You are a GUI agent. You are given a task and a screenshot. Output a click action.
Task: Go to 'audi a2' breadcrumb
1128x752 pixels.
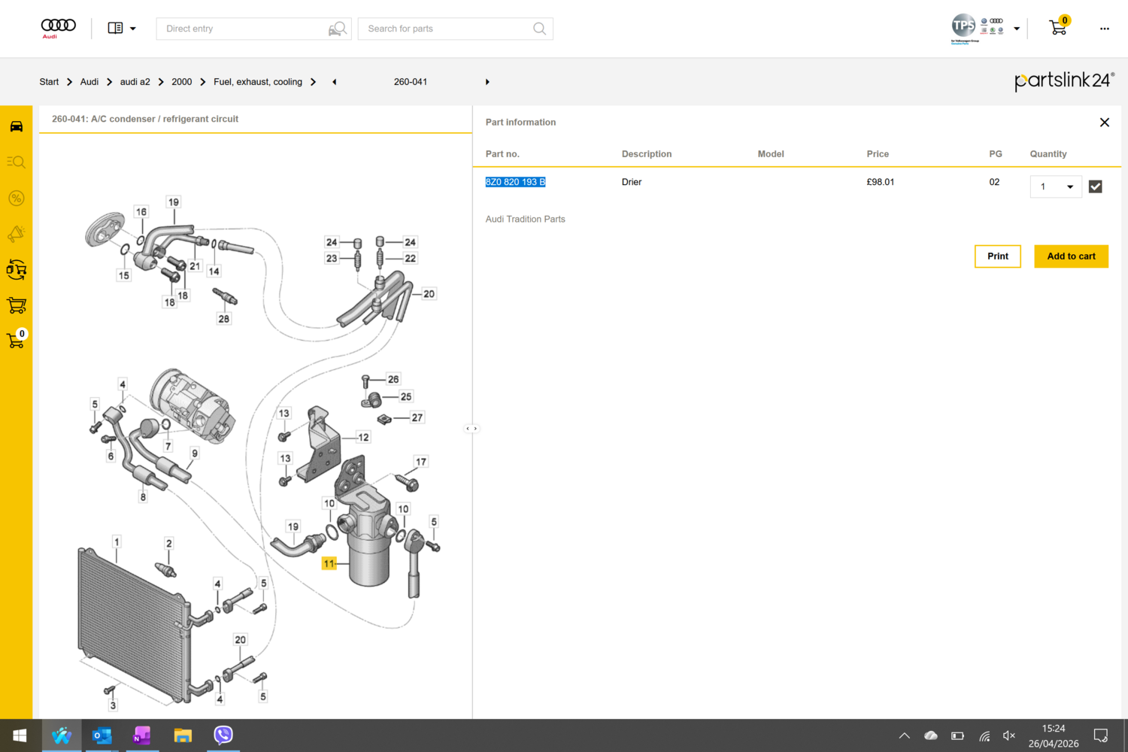[135, 82]
